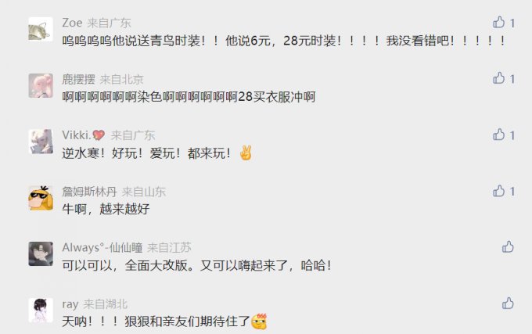Viewport: 532px width, 334px height.
Task: Click the username Always°-仙仙瞳
Action: 102,247
